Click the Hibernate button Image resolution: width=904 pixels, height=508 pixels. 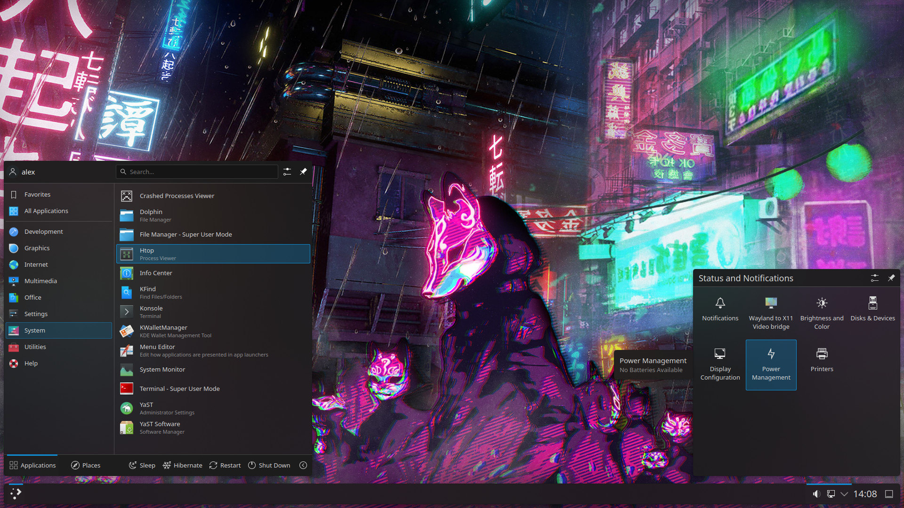coord(182,465)
